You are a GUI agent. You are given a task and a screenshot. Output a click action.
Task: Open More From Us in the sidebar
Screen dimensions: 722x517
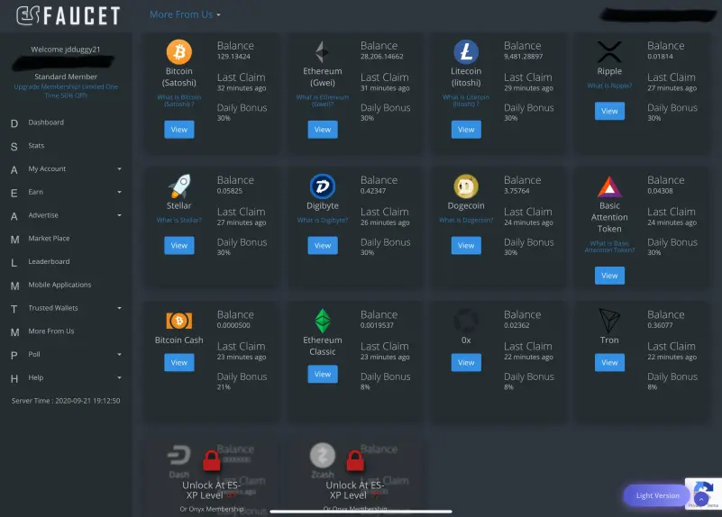[51, 331]
